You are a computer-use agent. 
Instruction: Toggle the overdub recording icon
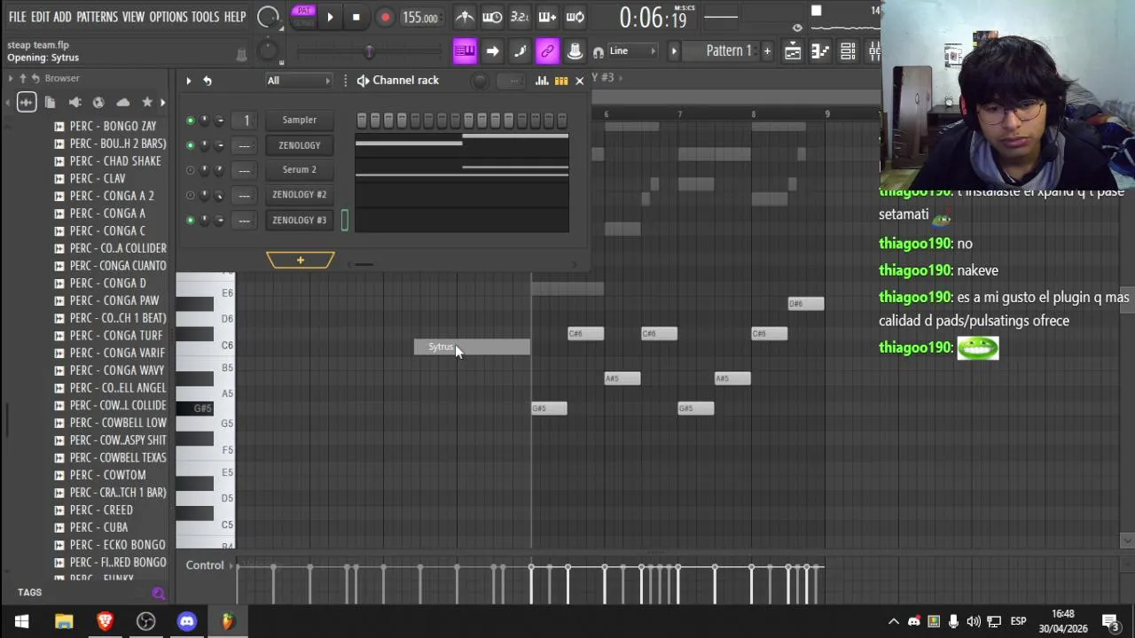tap(547, 17)
